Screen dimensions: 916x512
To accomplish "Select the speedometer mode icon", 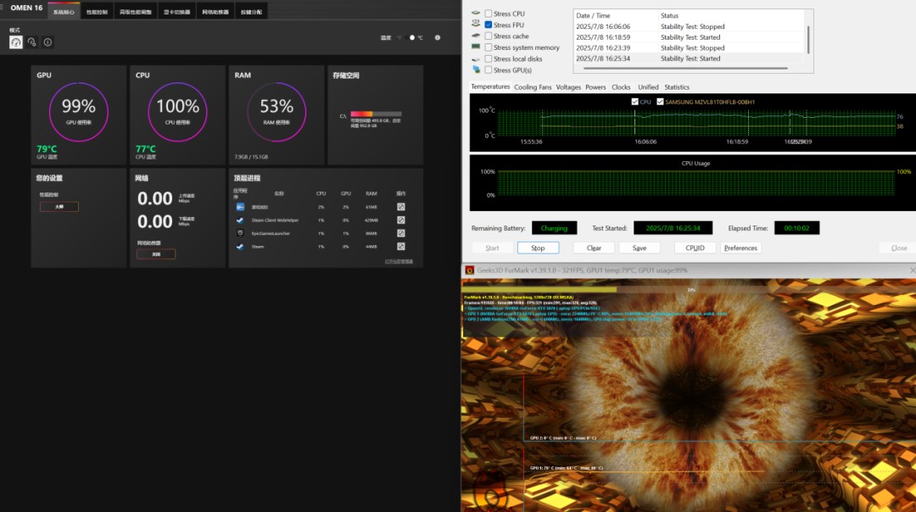I will point(16,42).
